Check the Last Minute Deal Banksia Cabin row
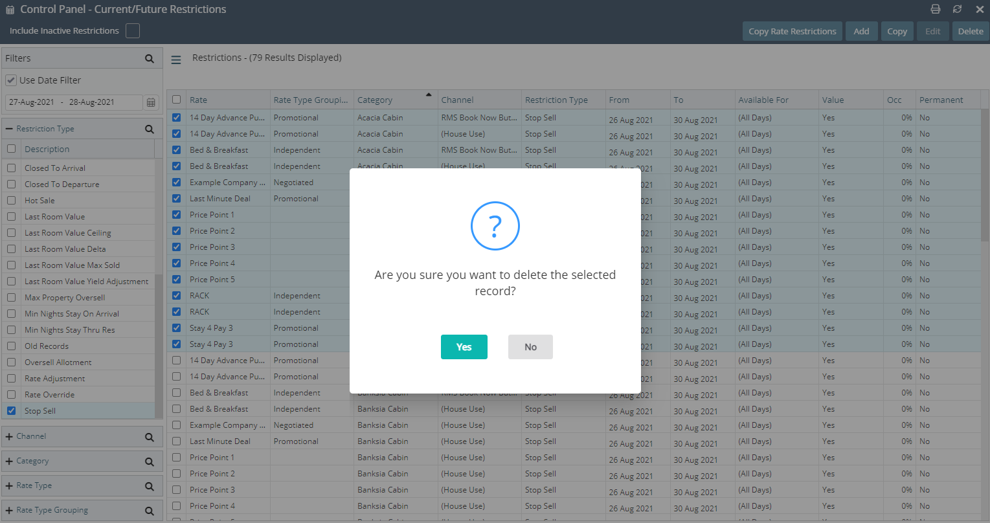990x523 pixels. (x=176, y=441)
